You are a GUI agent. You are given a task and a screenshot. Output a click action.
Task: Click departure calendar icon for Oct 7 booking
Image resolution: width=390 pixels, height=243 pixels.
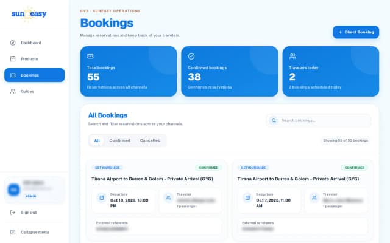click(x=247, y=197)
